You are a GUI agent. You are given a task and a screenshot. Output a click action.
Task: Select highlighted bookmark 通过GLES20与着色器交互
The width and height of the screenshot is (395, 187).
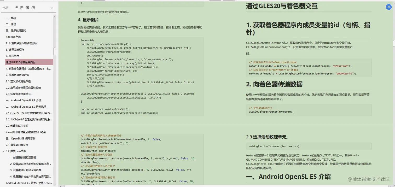pyautogui.click(x=29, y=62)
